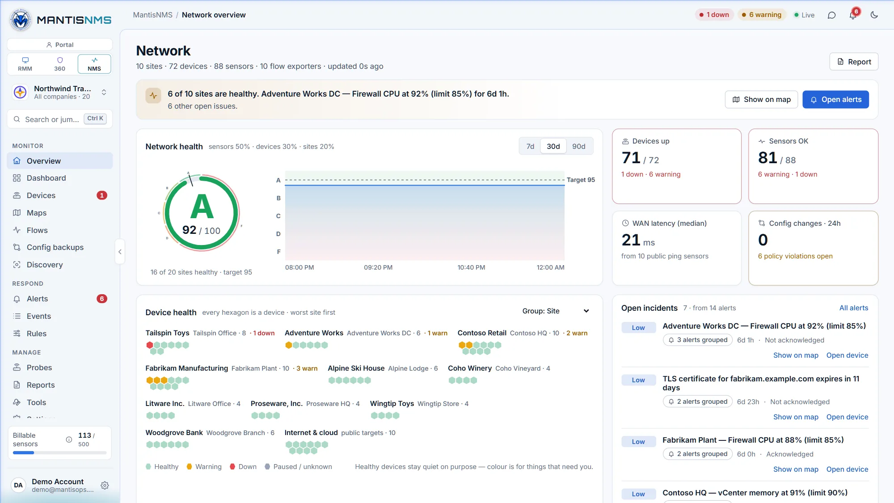Viewport: 894px width, 503px height.
Task: Open Maps in sidebar
Action: point(60,213)
